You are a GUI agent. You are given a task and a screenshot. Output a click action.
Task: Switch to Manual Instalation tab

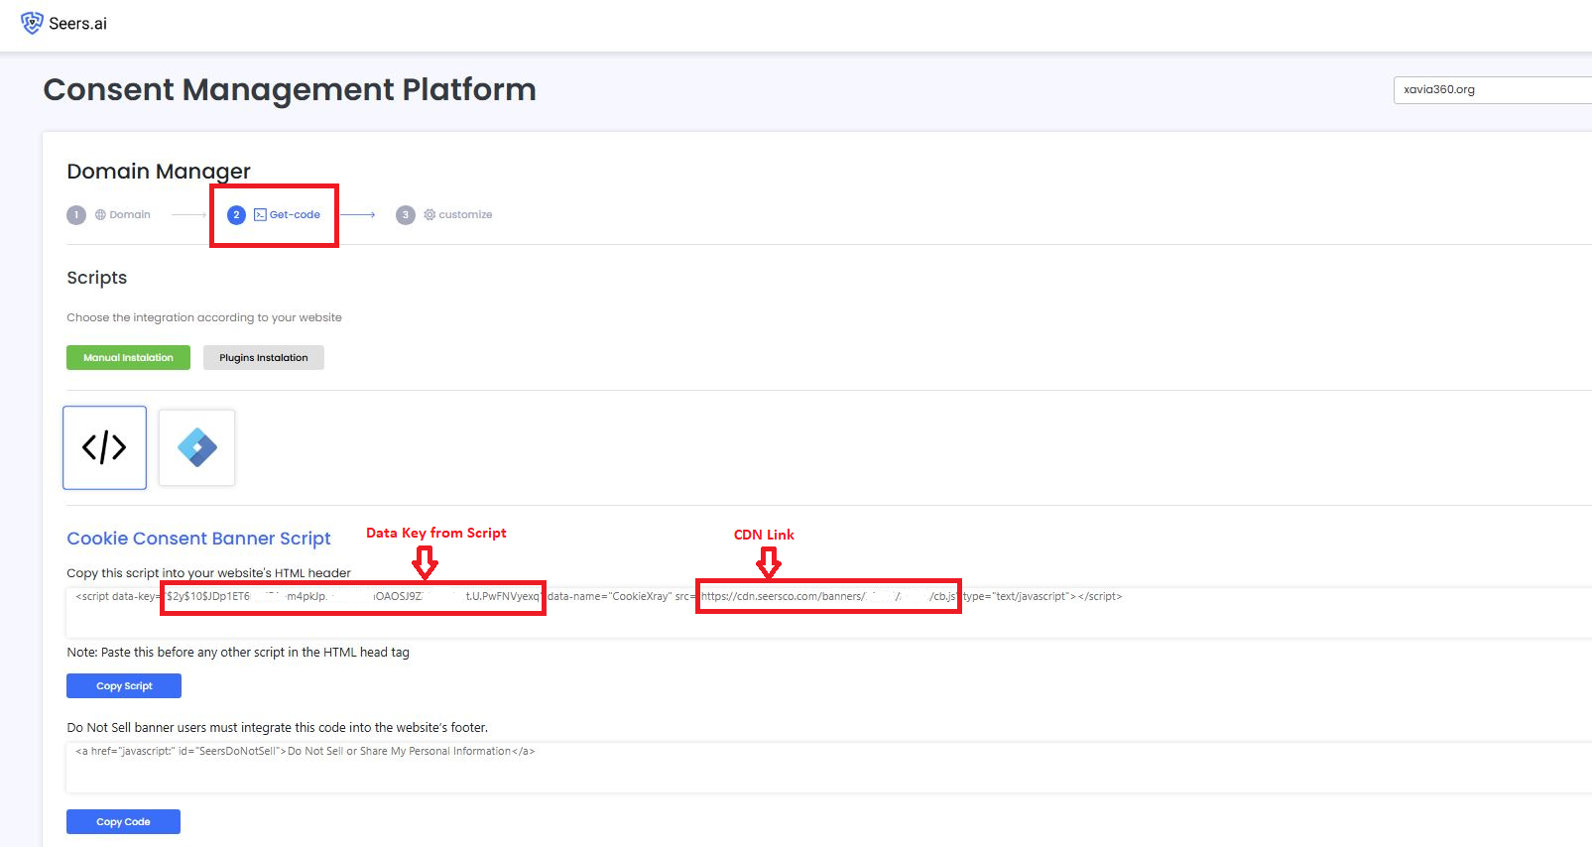tap(128, 358)
